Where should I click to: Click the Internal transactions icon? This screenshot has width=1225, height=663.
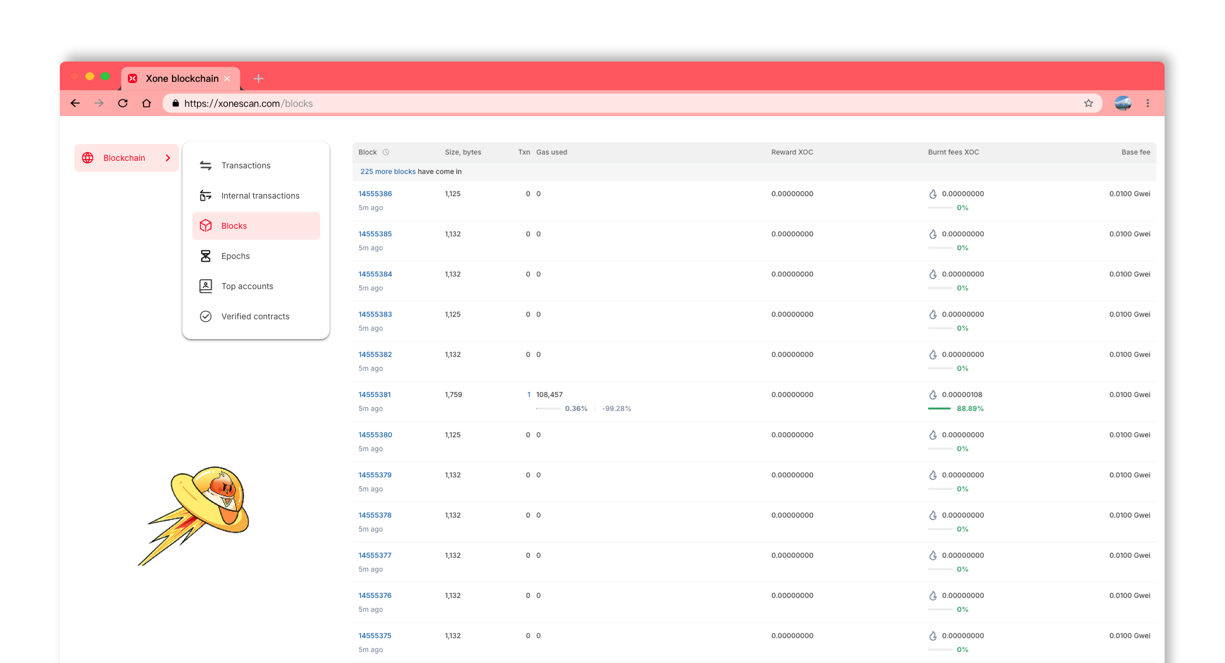(206, 196)
